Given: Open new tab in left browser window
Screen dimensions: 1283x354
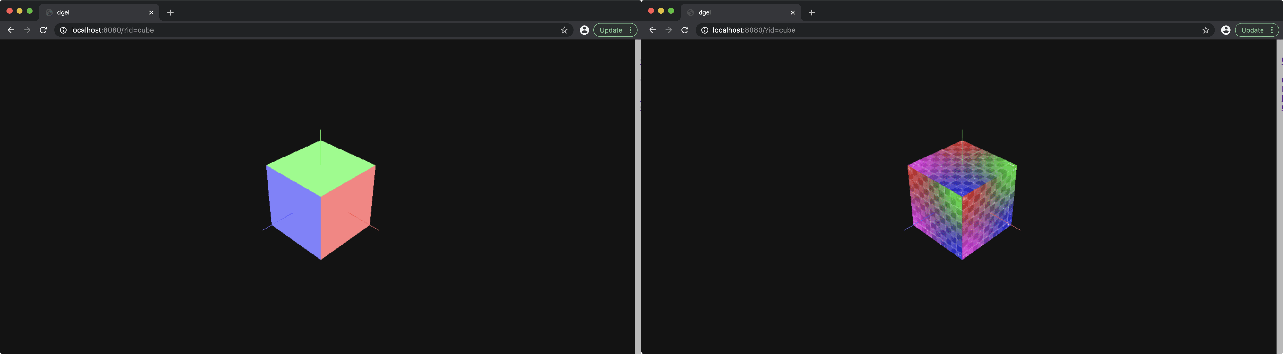Looking at the screenshot, I should point(170,12).
